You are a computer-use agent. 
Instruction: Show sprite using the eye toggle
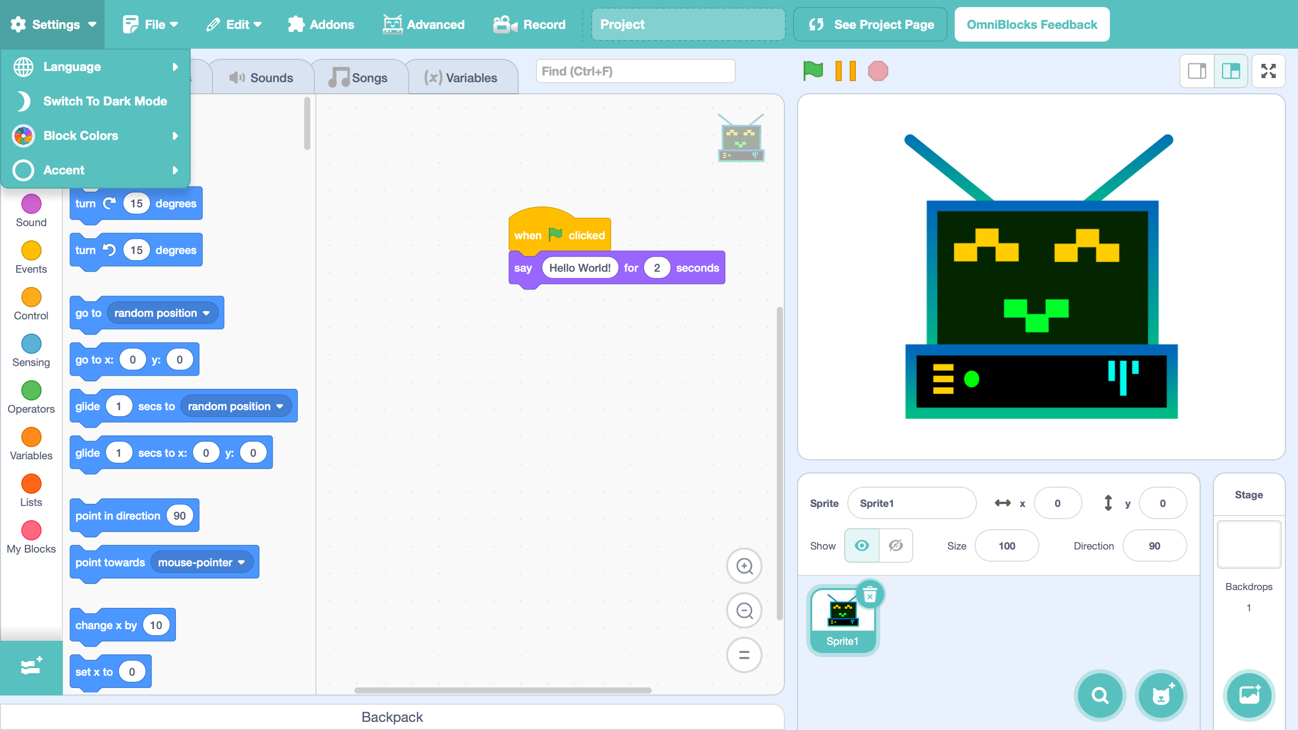click(x=861, y=545)
